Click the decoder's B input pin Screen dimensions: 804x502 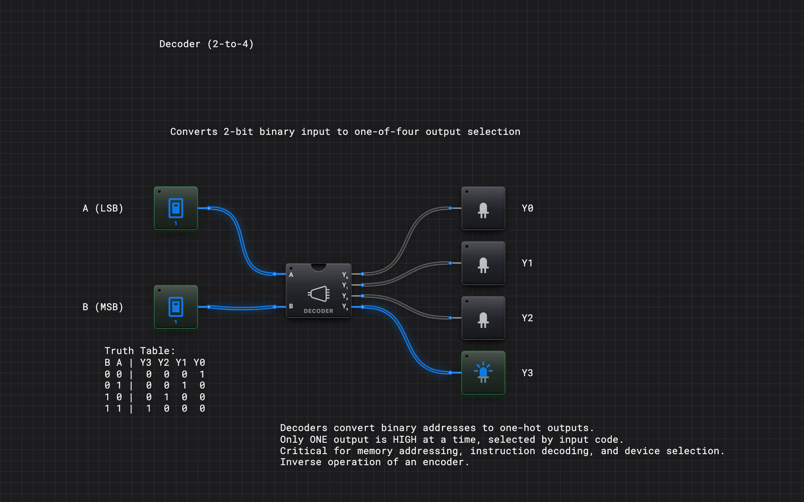(x=275, y=307)
